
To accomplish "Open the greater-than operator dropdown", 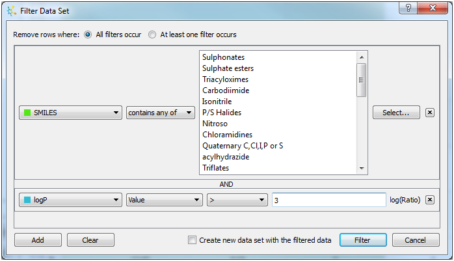I will [x=237, y=200].
